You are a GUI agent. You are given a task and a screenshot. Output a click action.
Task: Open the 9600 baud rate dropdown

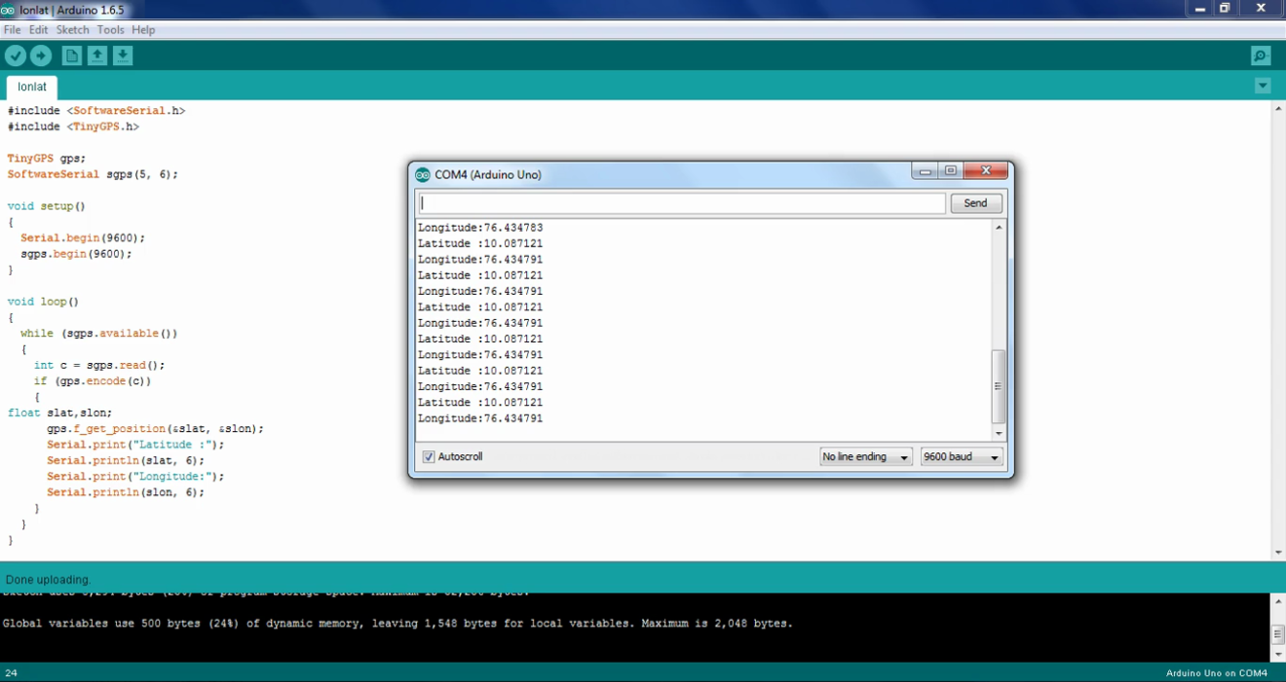962,457
